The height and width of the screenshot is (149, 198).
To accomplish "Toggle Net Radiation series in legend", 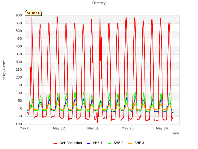I will click(x=71, y=143).
